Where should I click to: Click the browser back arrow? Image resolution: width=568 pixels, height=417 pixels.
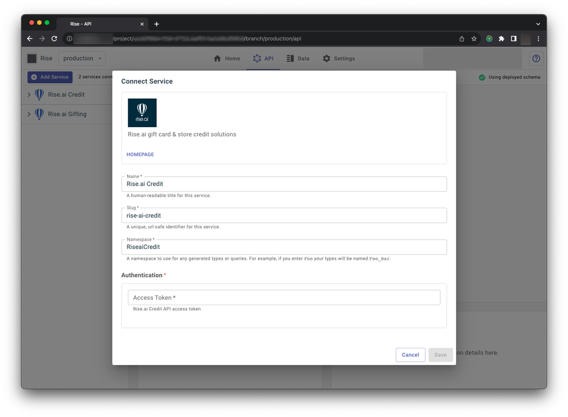coord(30,38)
